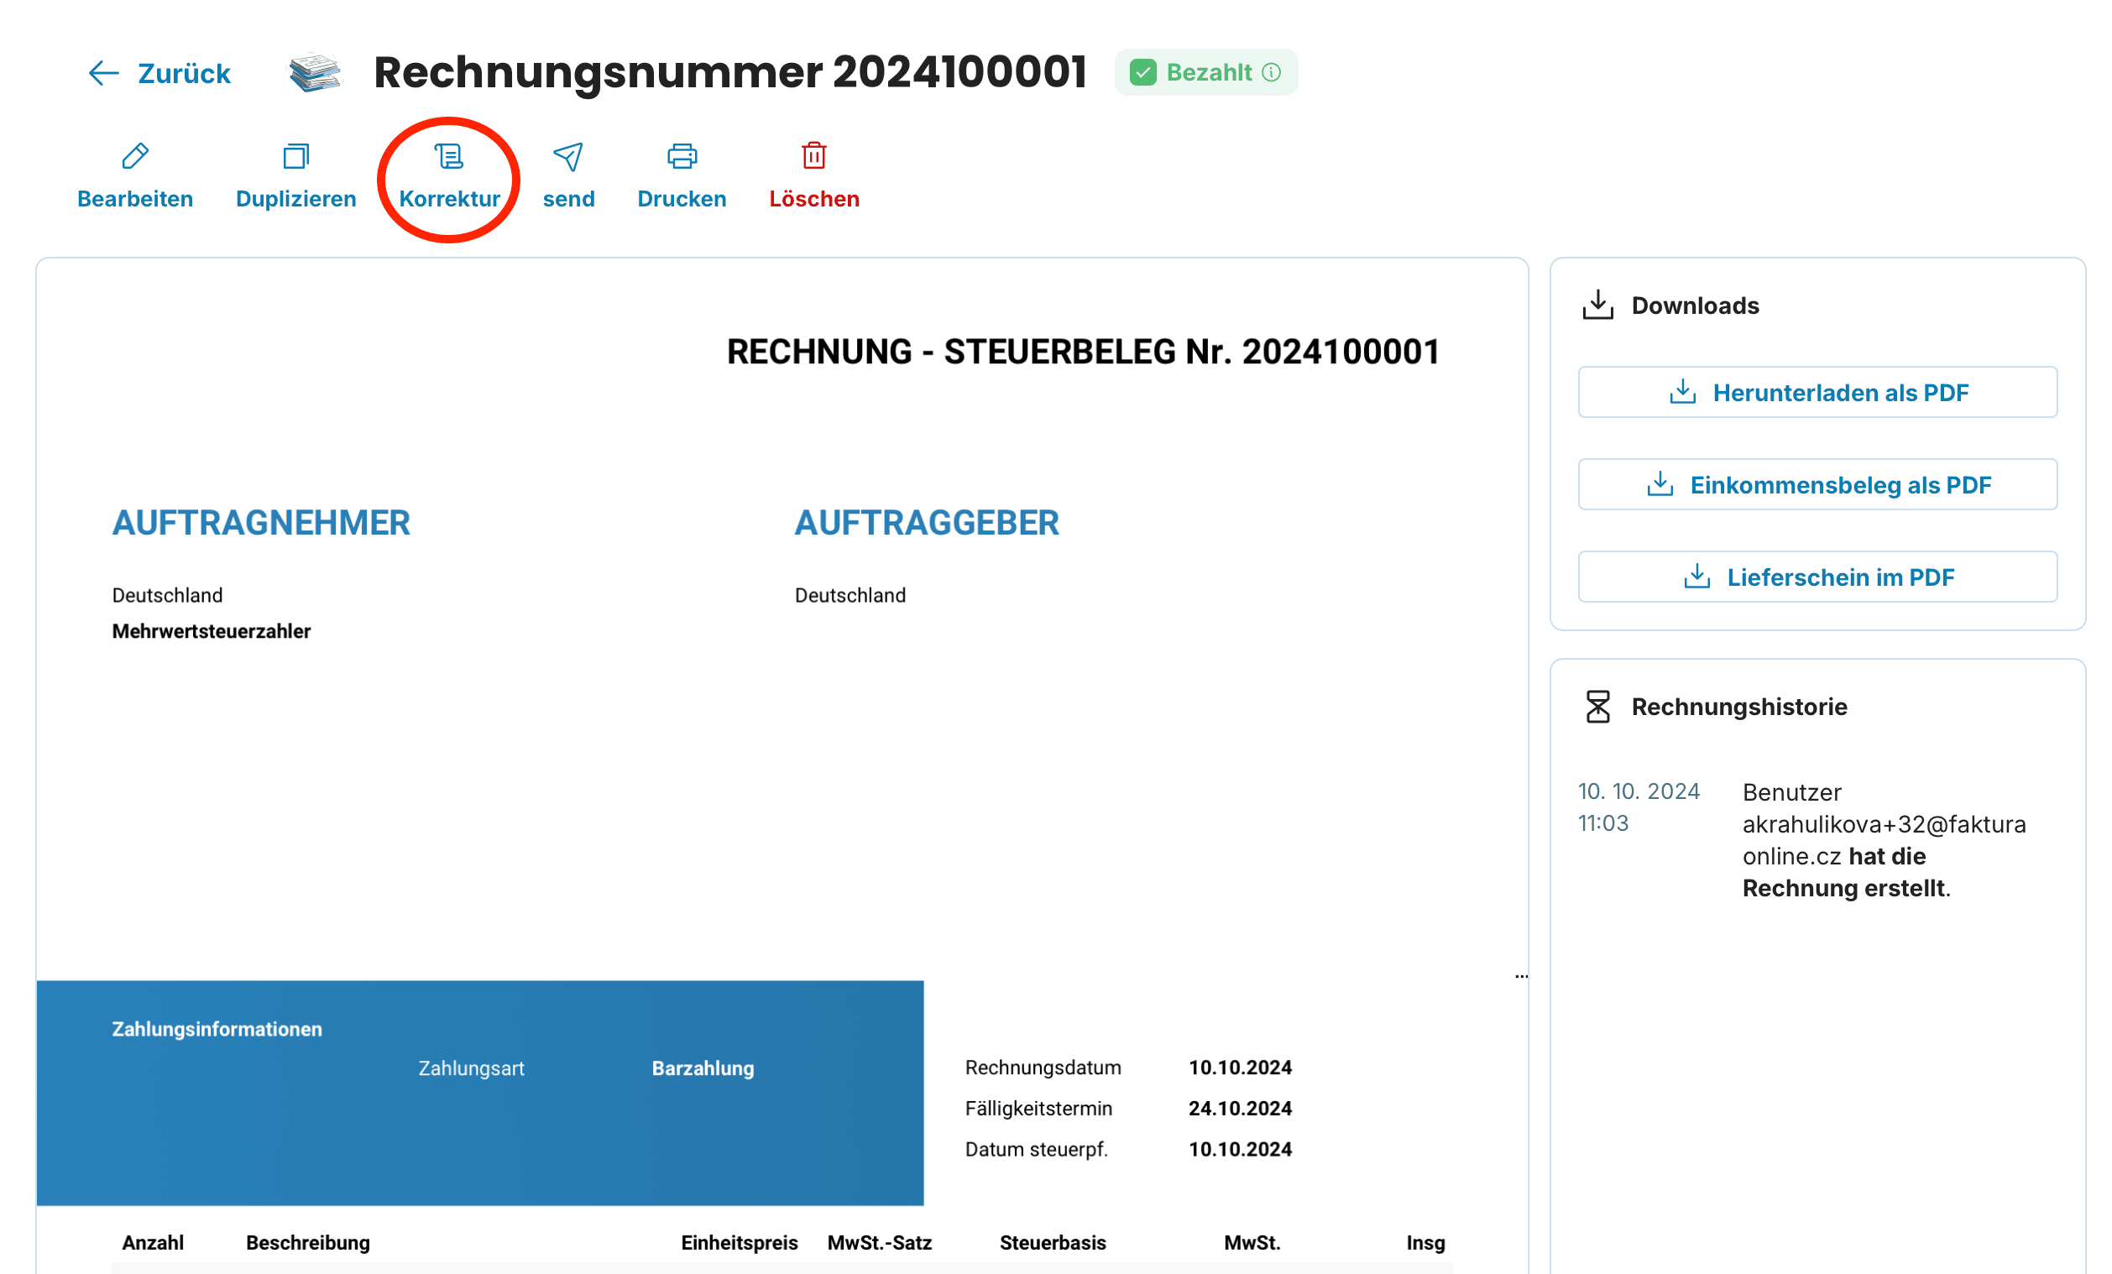Click the info icon next to Bezahlt
The image size is (2112, 1274).
(x=1271, y=72)
